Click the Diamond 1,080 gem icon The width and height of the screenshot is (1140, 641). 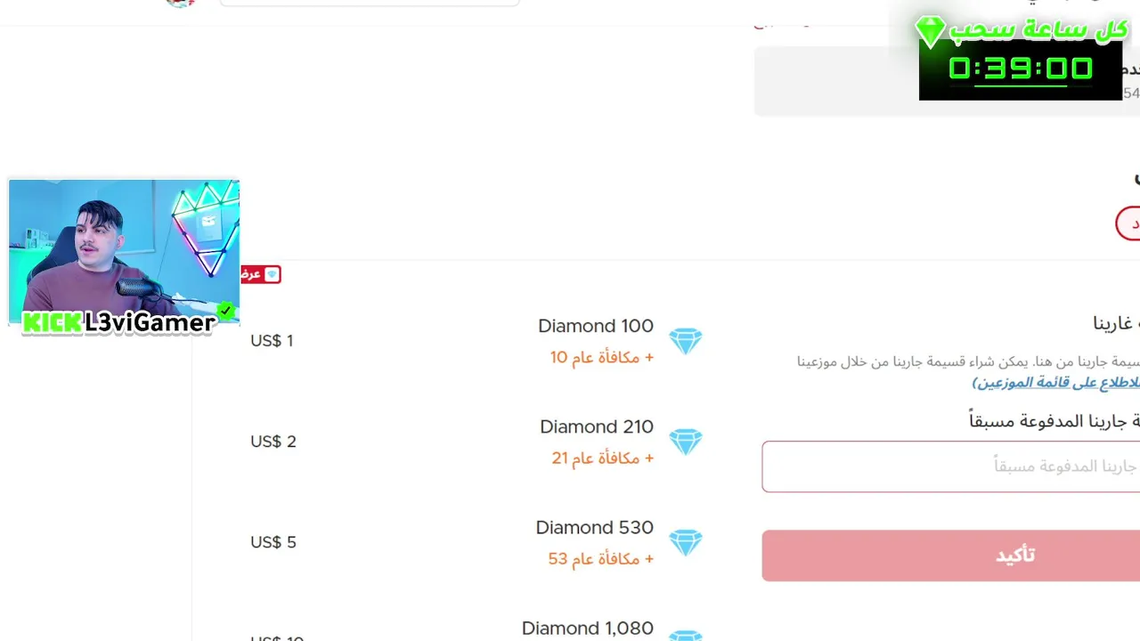point(686,636)
